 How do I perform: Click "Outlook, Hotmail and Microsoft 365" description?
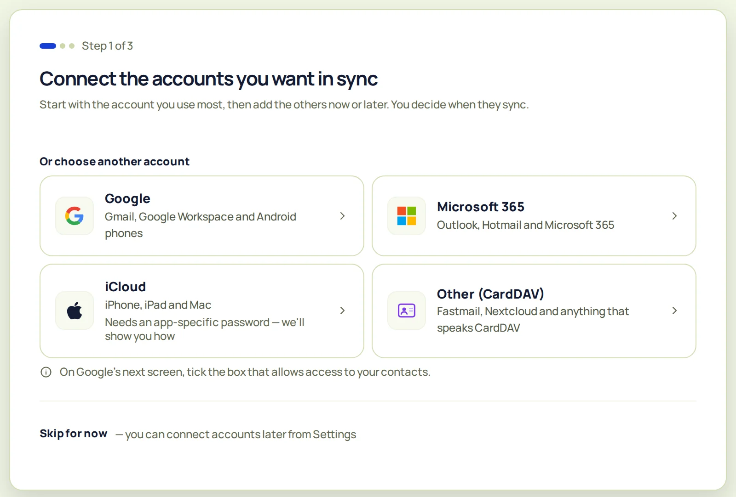525,225
